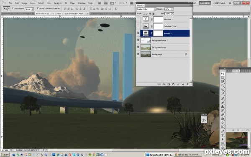The height and width of the screenshot is (157, 251).
Task: Select the Pen tool
Action: click(223, 131)
